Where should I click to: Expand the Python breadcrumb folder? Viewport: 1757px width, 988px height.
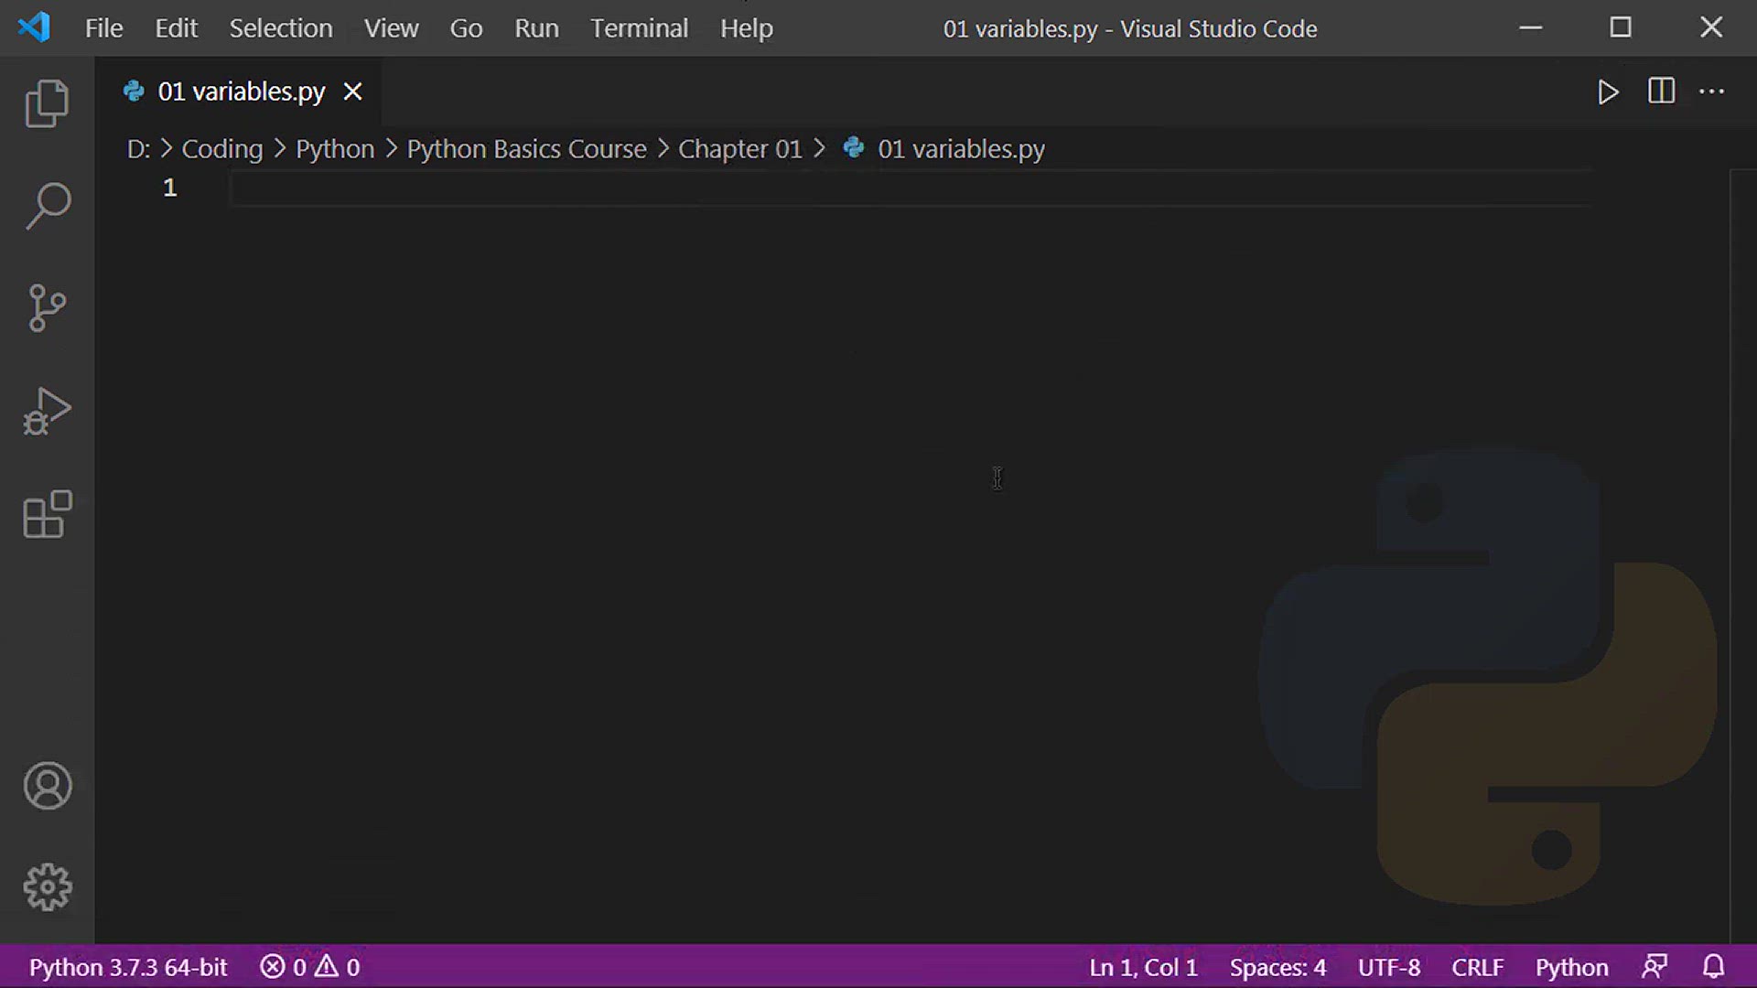point(335,149)
